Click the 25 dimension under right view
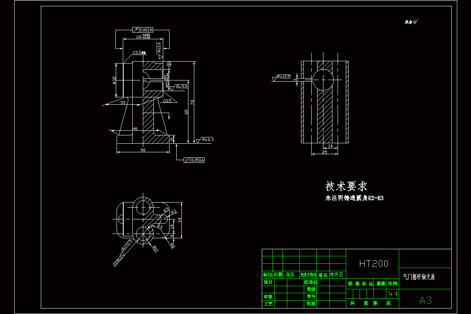 click(x=325, y=151)
